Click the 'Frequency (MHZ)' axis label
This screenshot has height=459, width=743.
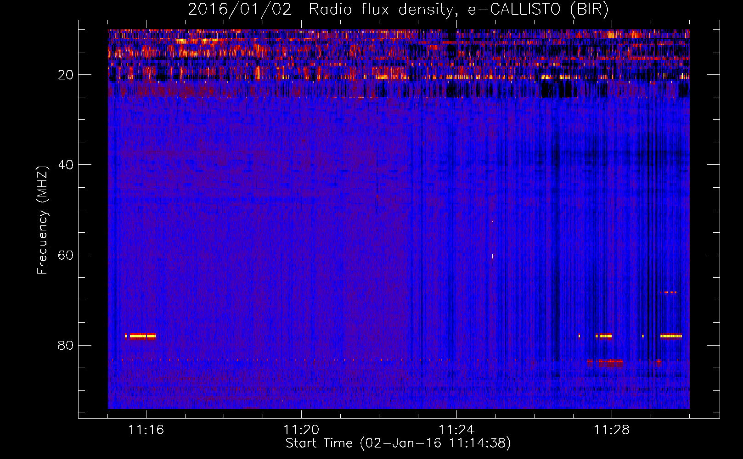tap(42, 220)
